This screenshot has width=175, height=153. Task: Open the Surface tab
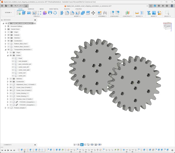point(31,9)
